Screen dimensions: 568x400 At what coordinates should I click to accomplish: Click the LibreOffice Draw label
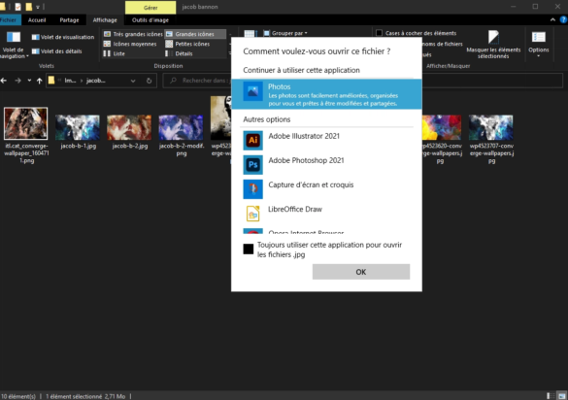295,209
